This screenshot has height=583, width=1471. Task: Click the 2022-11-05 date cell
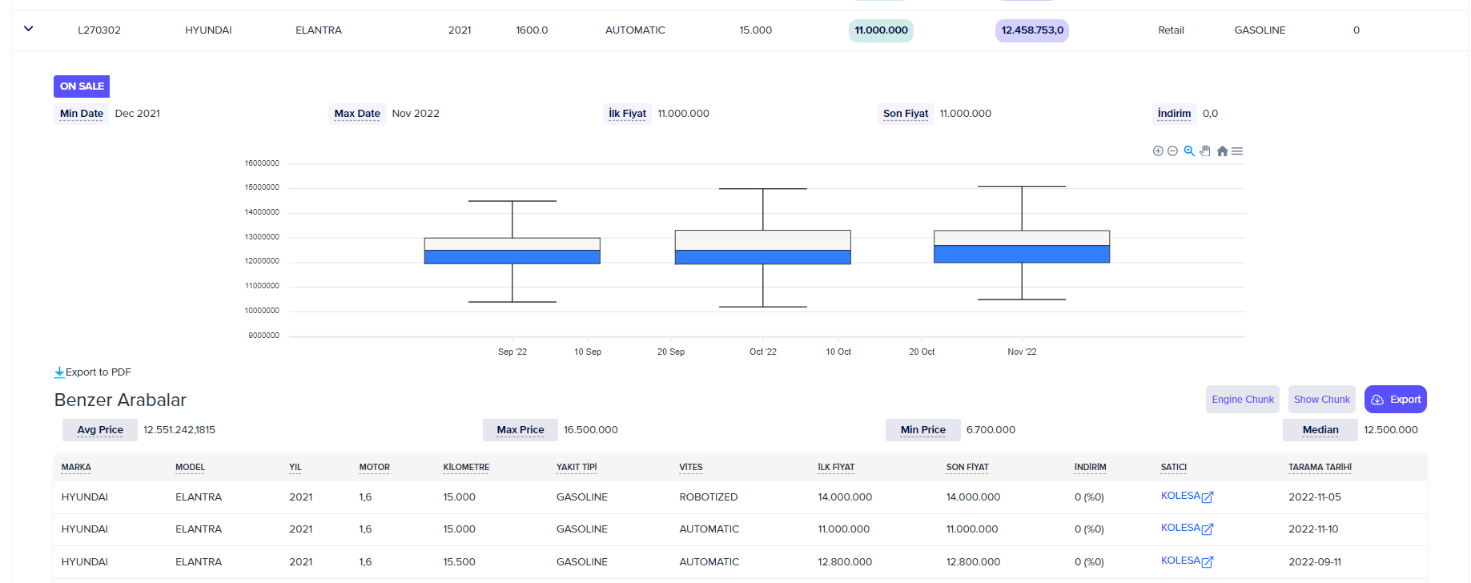pos(1315,497)
